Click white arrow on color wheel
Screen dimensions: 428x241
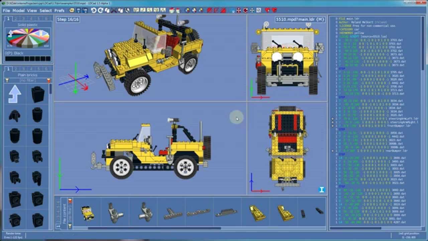click(10, 33)
